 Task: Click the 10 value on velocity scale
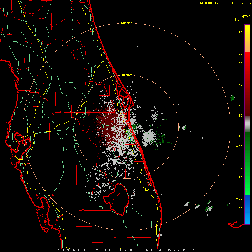pyautogui.click(x=241, y=116)
